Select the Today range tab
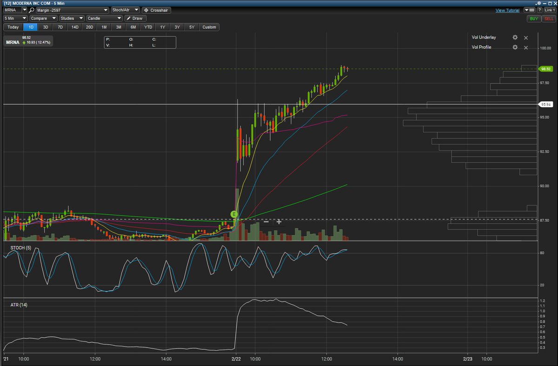This screenshot has width=558, height=366. 13,27
